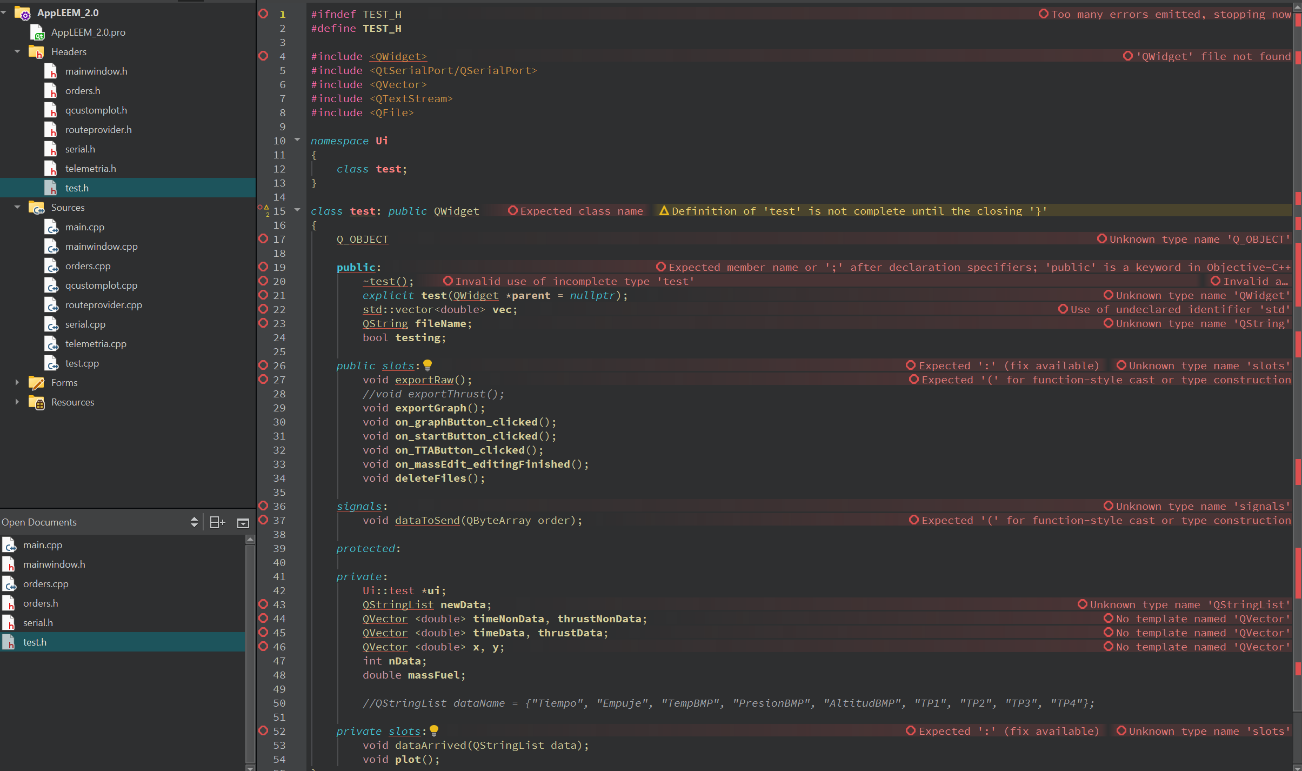The height and width of the screenshot is (771, 1302).
Task: Click 'Too many errors emitted' annotation
Action: 1165,14
